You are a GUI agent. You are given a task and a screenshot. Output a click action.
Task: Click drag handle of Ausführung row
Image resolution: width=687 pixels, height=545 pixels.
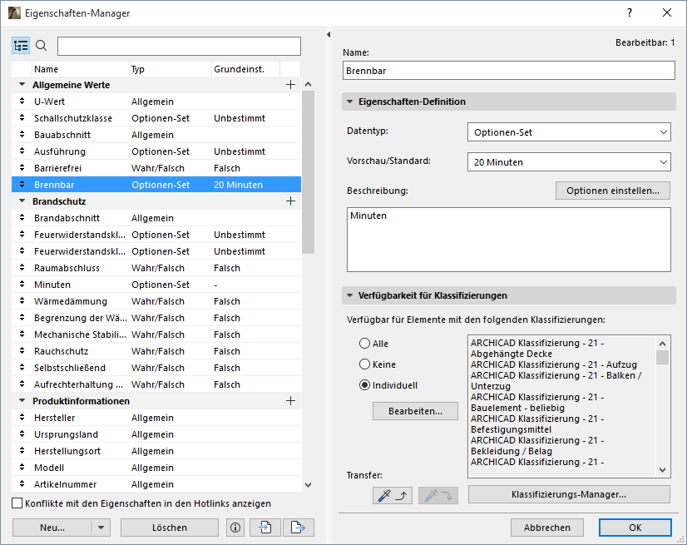pos(22,151)
